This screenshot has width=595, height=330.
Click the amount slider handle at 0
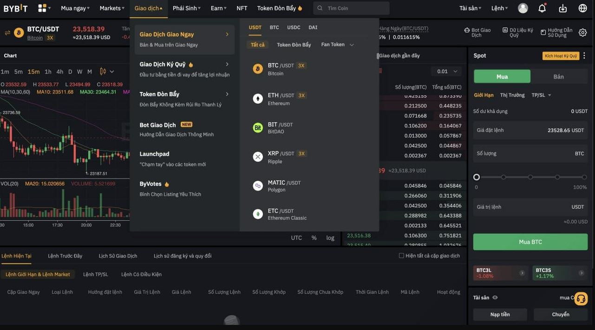click(x=477, y=177)
